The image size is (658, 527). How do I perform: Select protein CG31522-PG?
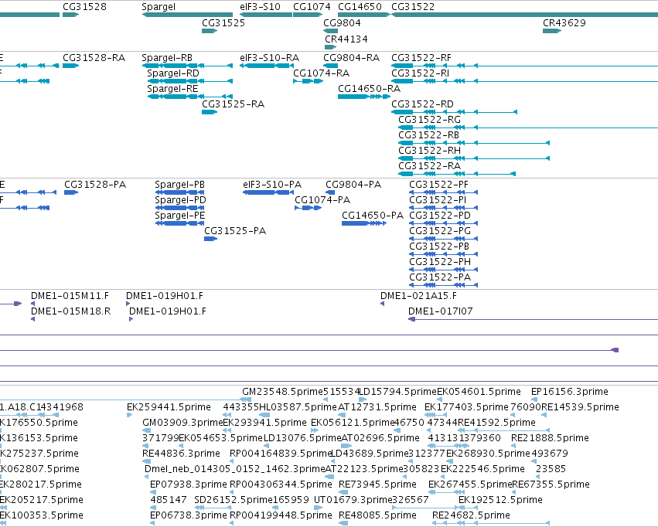[x=444, y=239]
